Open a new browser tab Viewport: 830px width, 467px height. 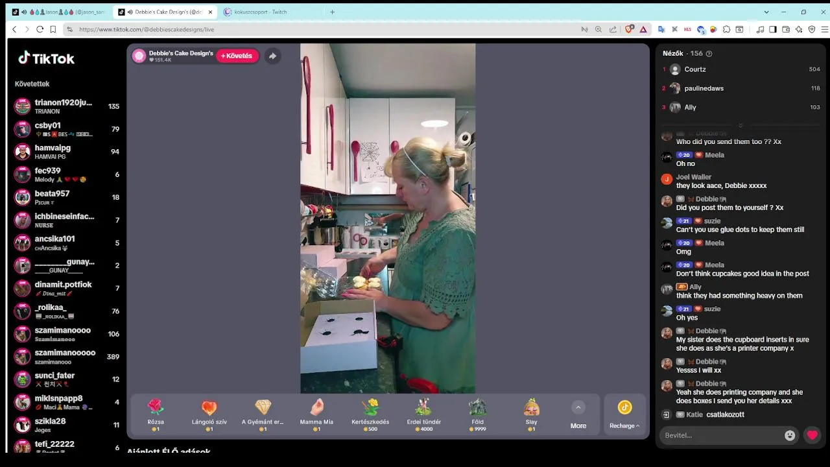click(x=332, y=12)
